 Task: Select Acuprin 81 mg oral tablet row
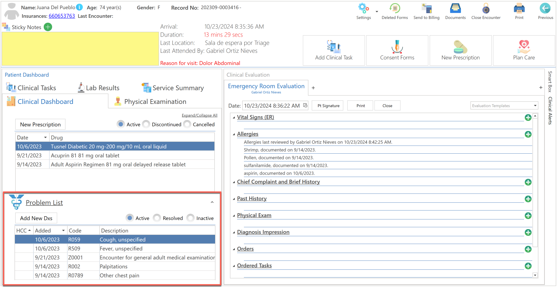coord(115,156)
